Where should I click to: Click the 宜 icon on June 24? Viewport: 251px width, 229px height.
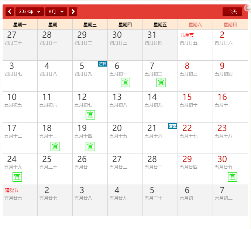click(17, 177)
